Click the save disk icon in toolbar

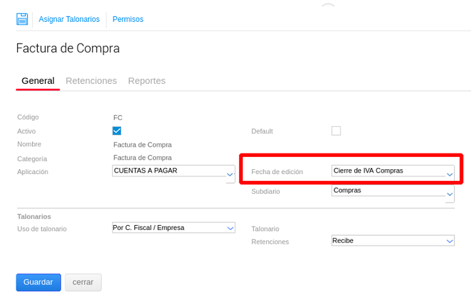(x=23, y=19)
